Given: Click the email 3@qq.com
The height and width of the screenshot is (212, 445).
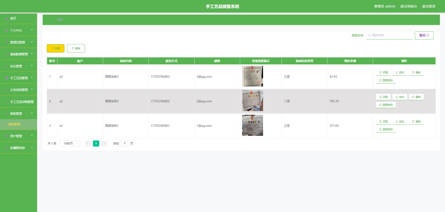Looking at the screenshot, I should pos(204,76).
